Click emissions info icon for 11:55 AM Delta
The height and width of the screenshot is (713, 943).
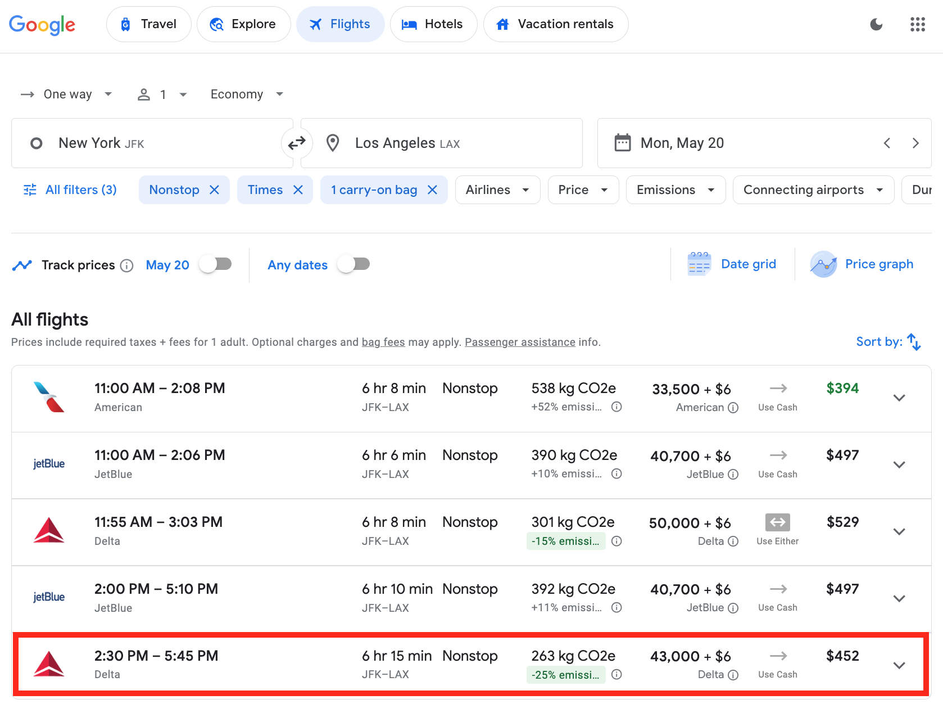tap(616, 541)
